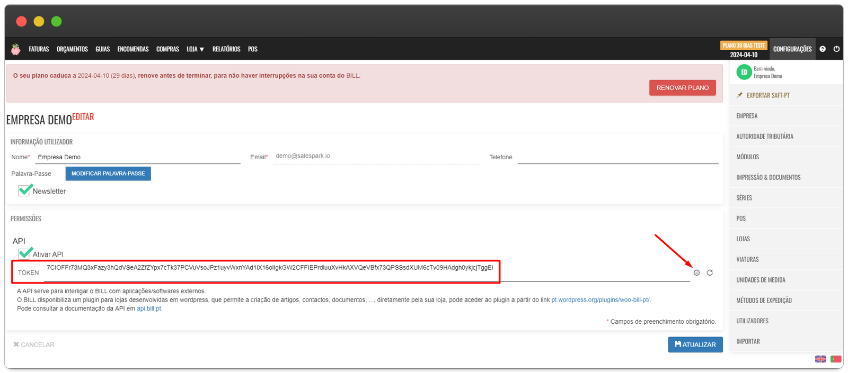Disable the Ativar API checkbox
This screenshot has height=373, width=848.
tap(24, 253)
